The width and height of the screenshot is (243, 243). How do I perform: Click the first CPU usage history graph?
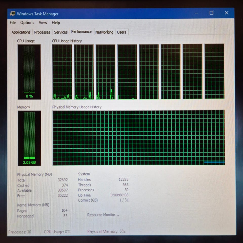pos(62,72)
